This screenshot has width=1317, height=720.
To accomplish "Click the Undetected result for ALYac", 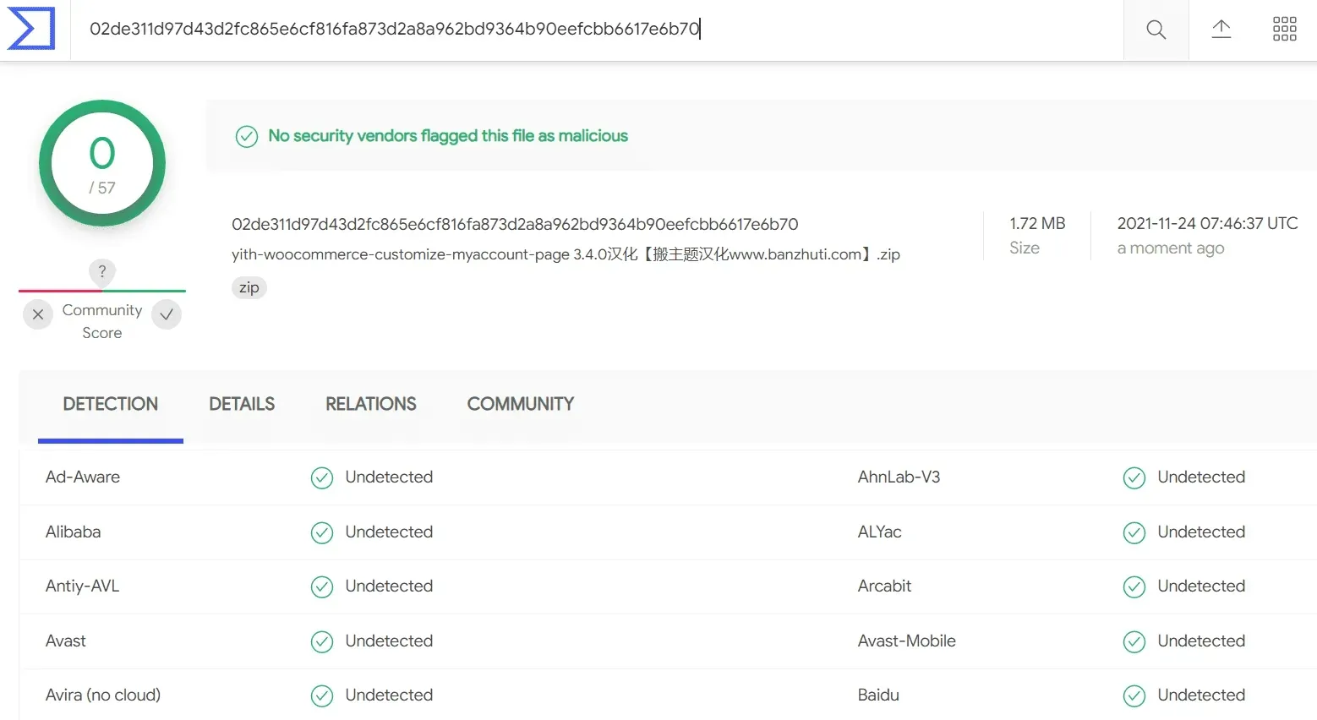I will pos(1201,532).
